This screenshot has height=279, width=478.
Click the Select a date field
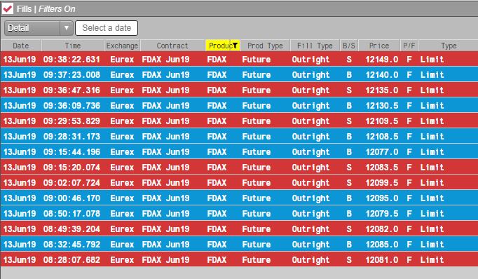107,28
